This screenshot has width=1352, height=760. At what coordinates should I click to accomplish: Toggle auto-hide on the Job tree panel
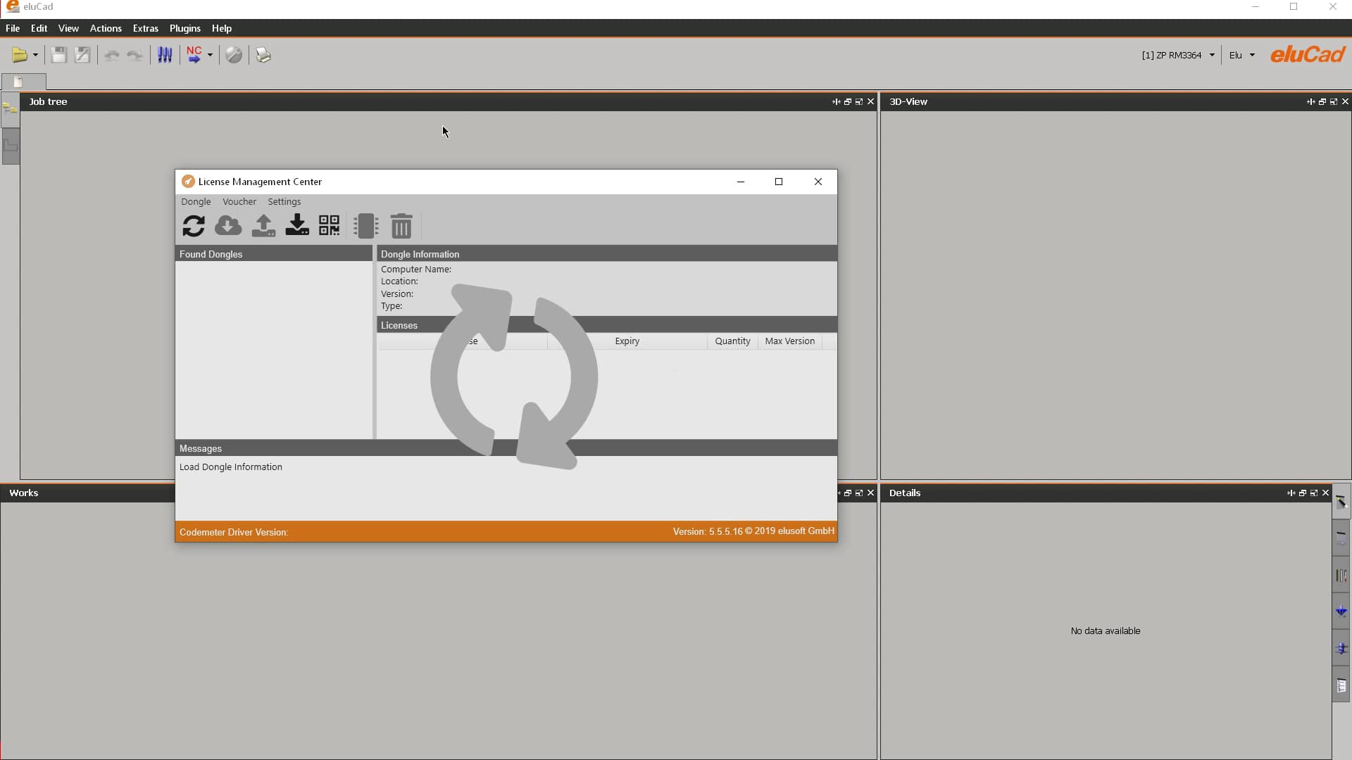(x=837, y=101)
